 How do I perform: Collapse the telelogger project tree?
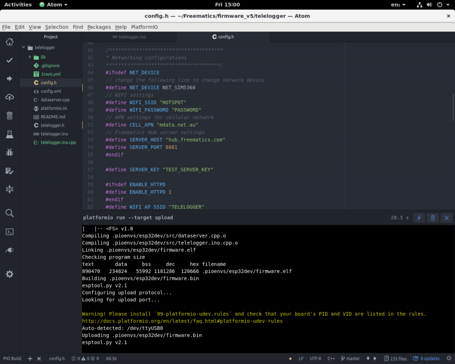[x=24, y=48]
